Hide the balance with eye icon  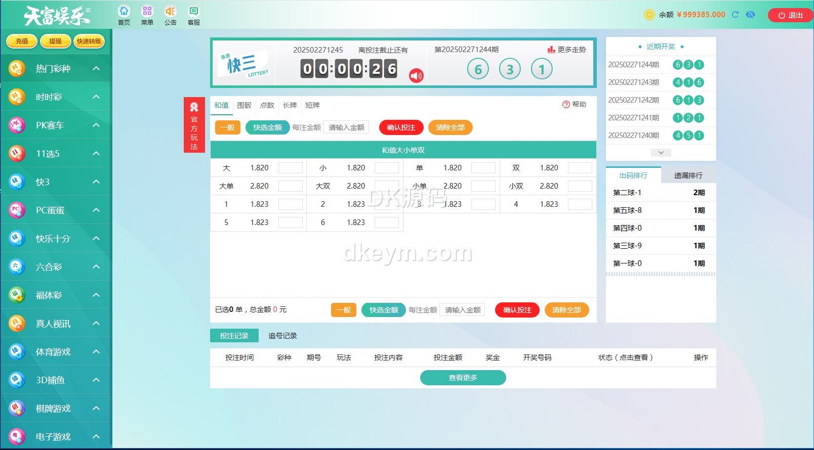(x=750, y=15)
